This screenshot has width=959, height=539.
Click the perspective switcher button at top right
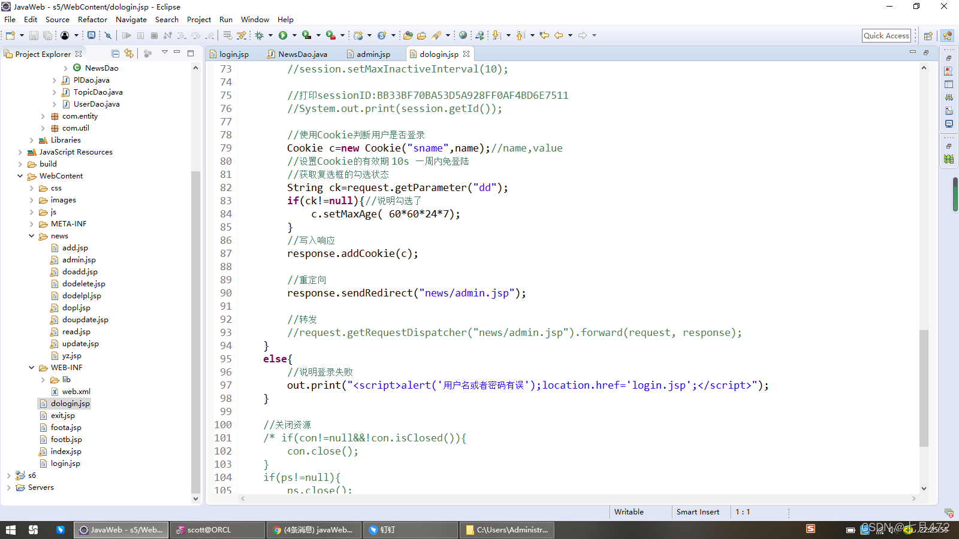pos(948,35)
